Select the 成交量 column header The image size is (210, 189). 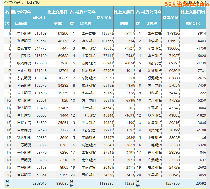39,18
